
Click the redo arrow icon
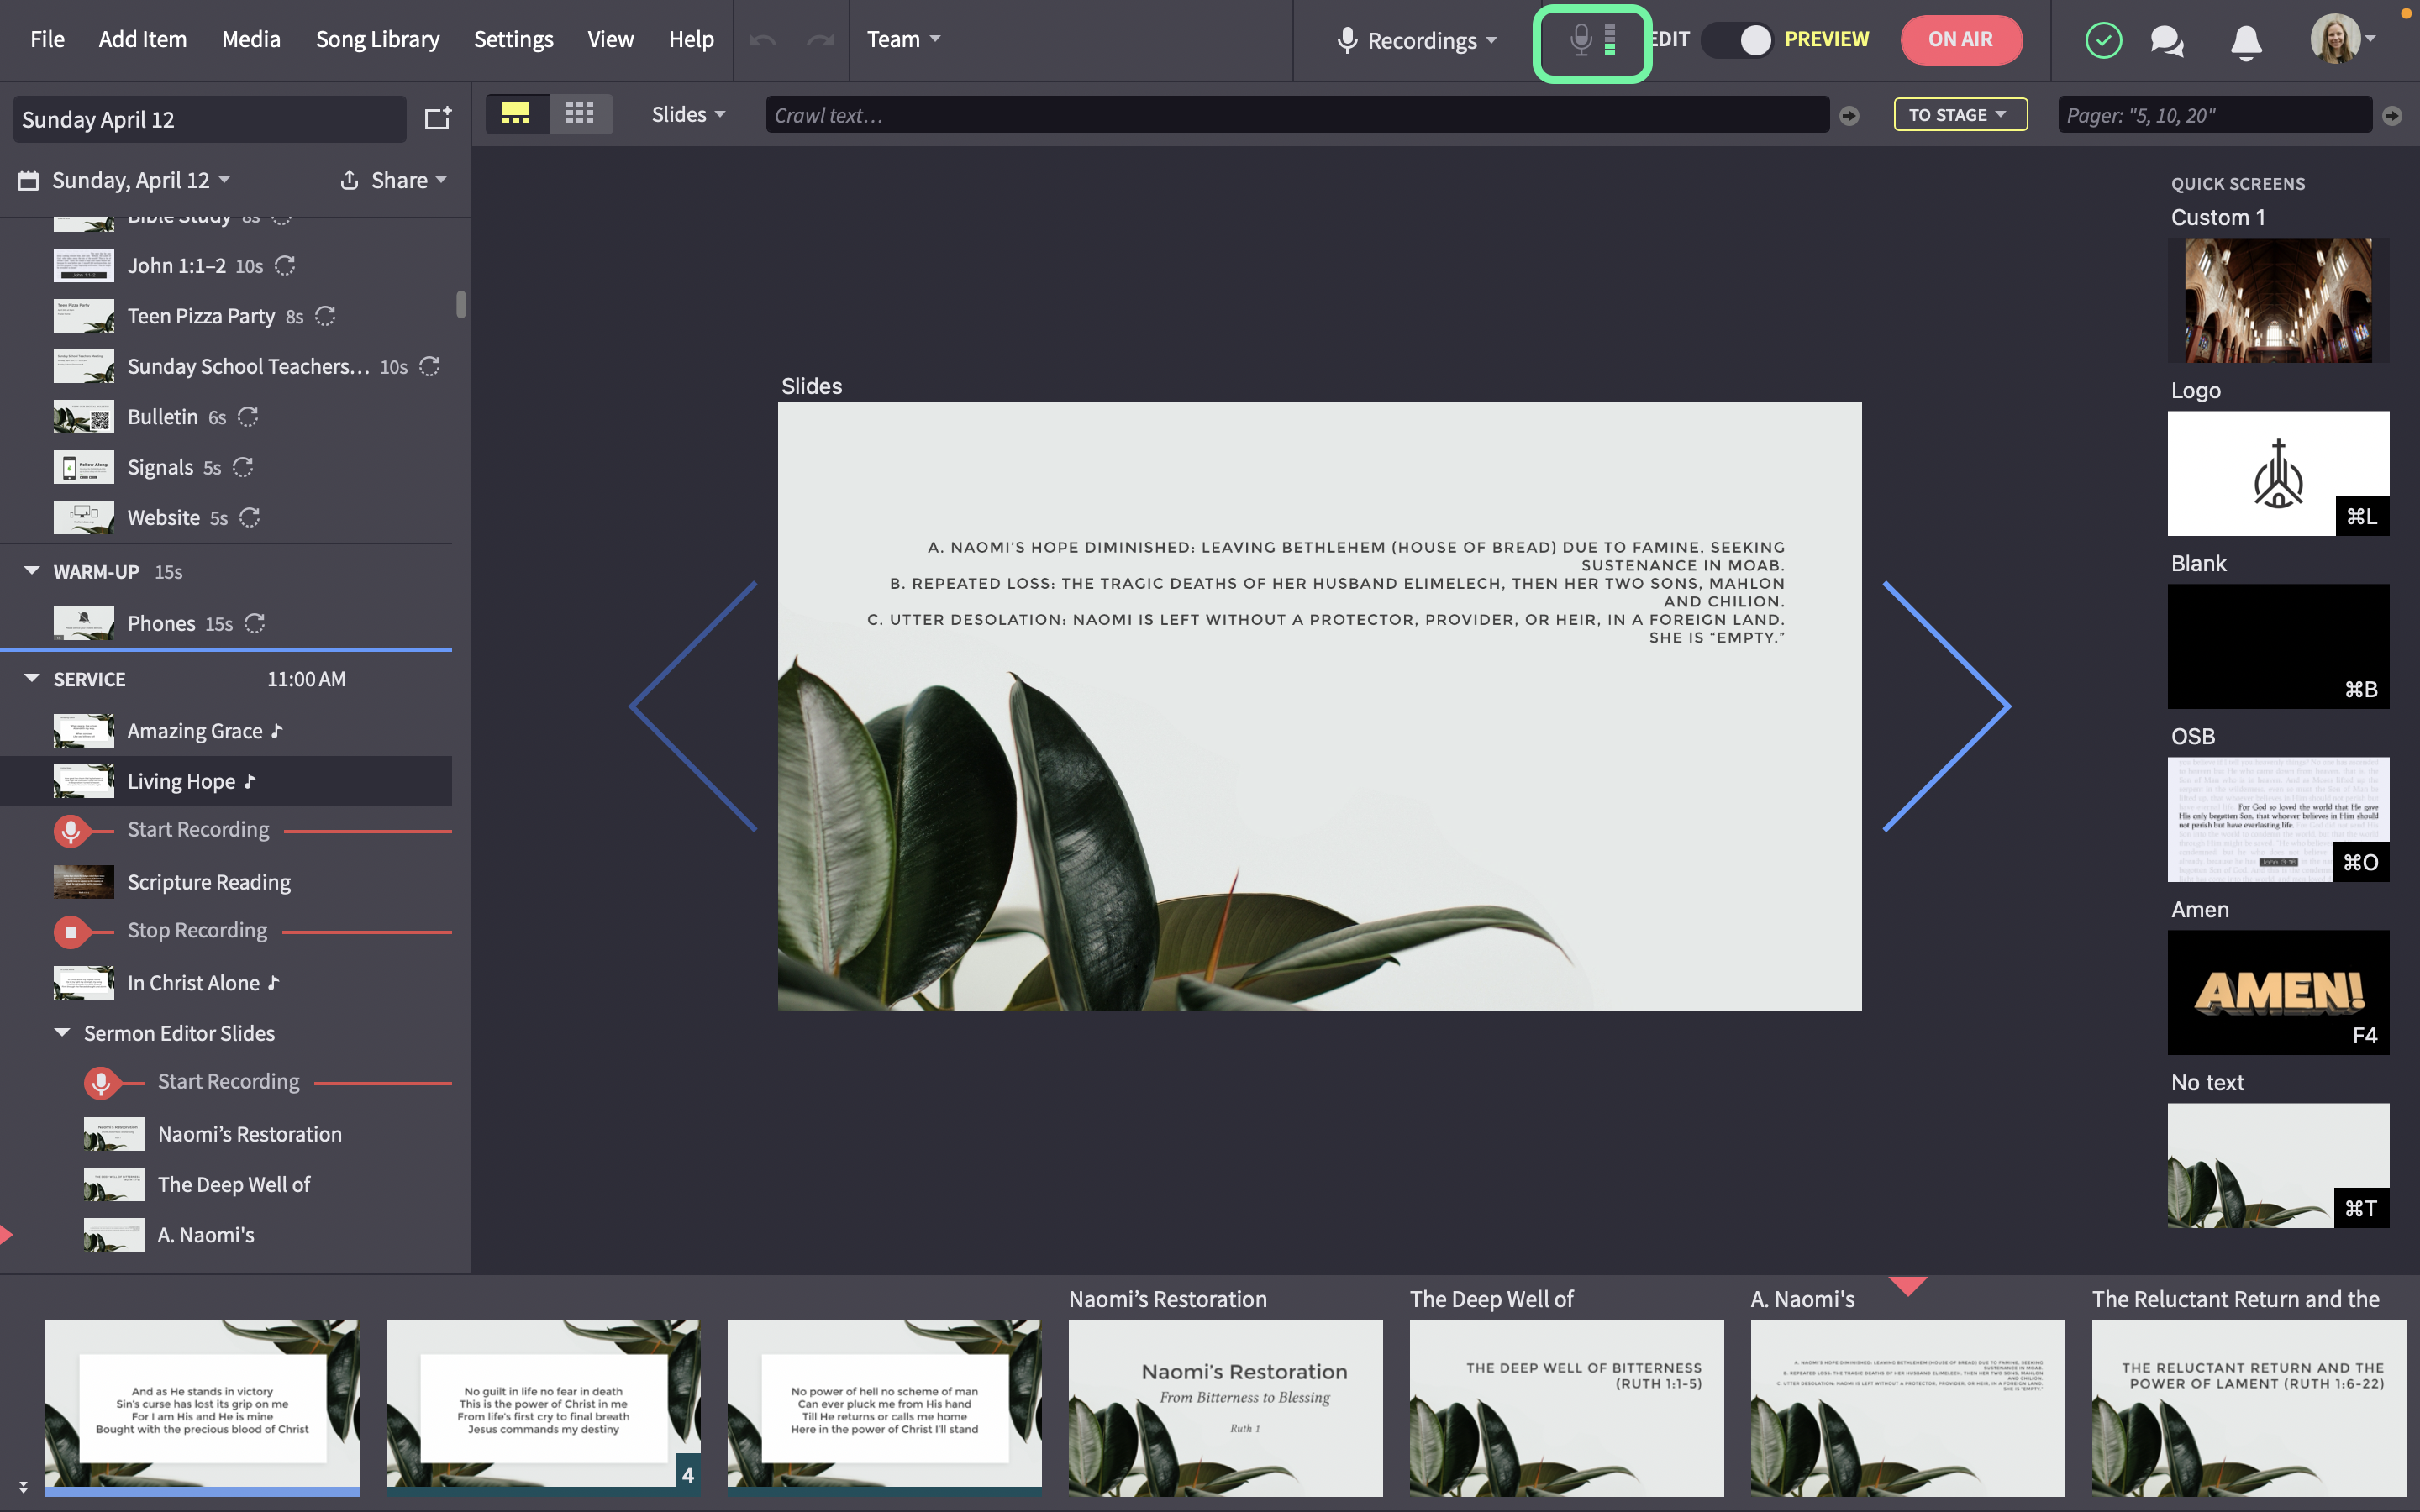820,40
